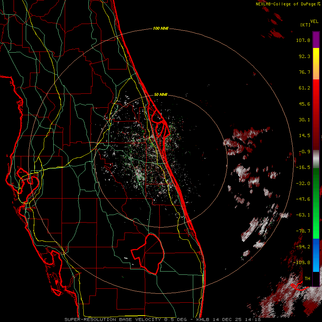Click the 76.7 velocity scale value
The height and width of the screenshot is (322, 322).
tap(304, 72)
